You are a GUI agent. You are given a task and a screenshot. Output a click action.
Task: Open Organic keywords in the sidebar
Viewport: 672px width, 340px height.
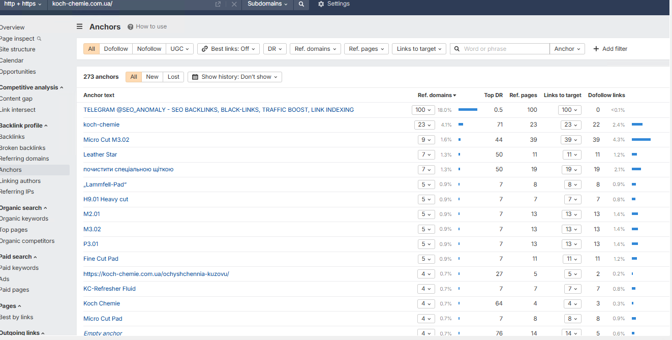click(x=24, y=219)
